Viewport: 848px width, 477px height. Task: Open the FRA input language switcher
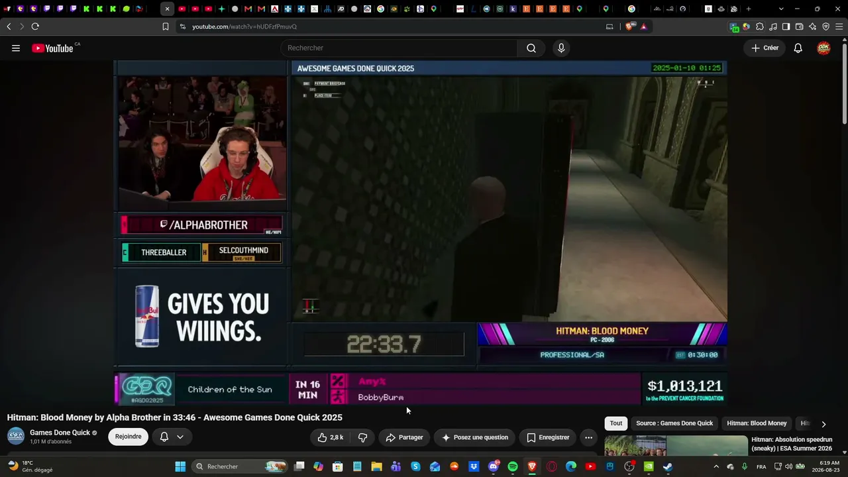[761, 466]
